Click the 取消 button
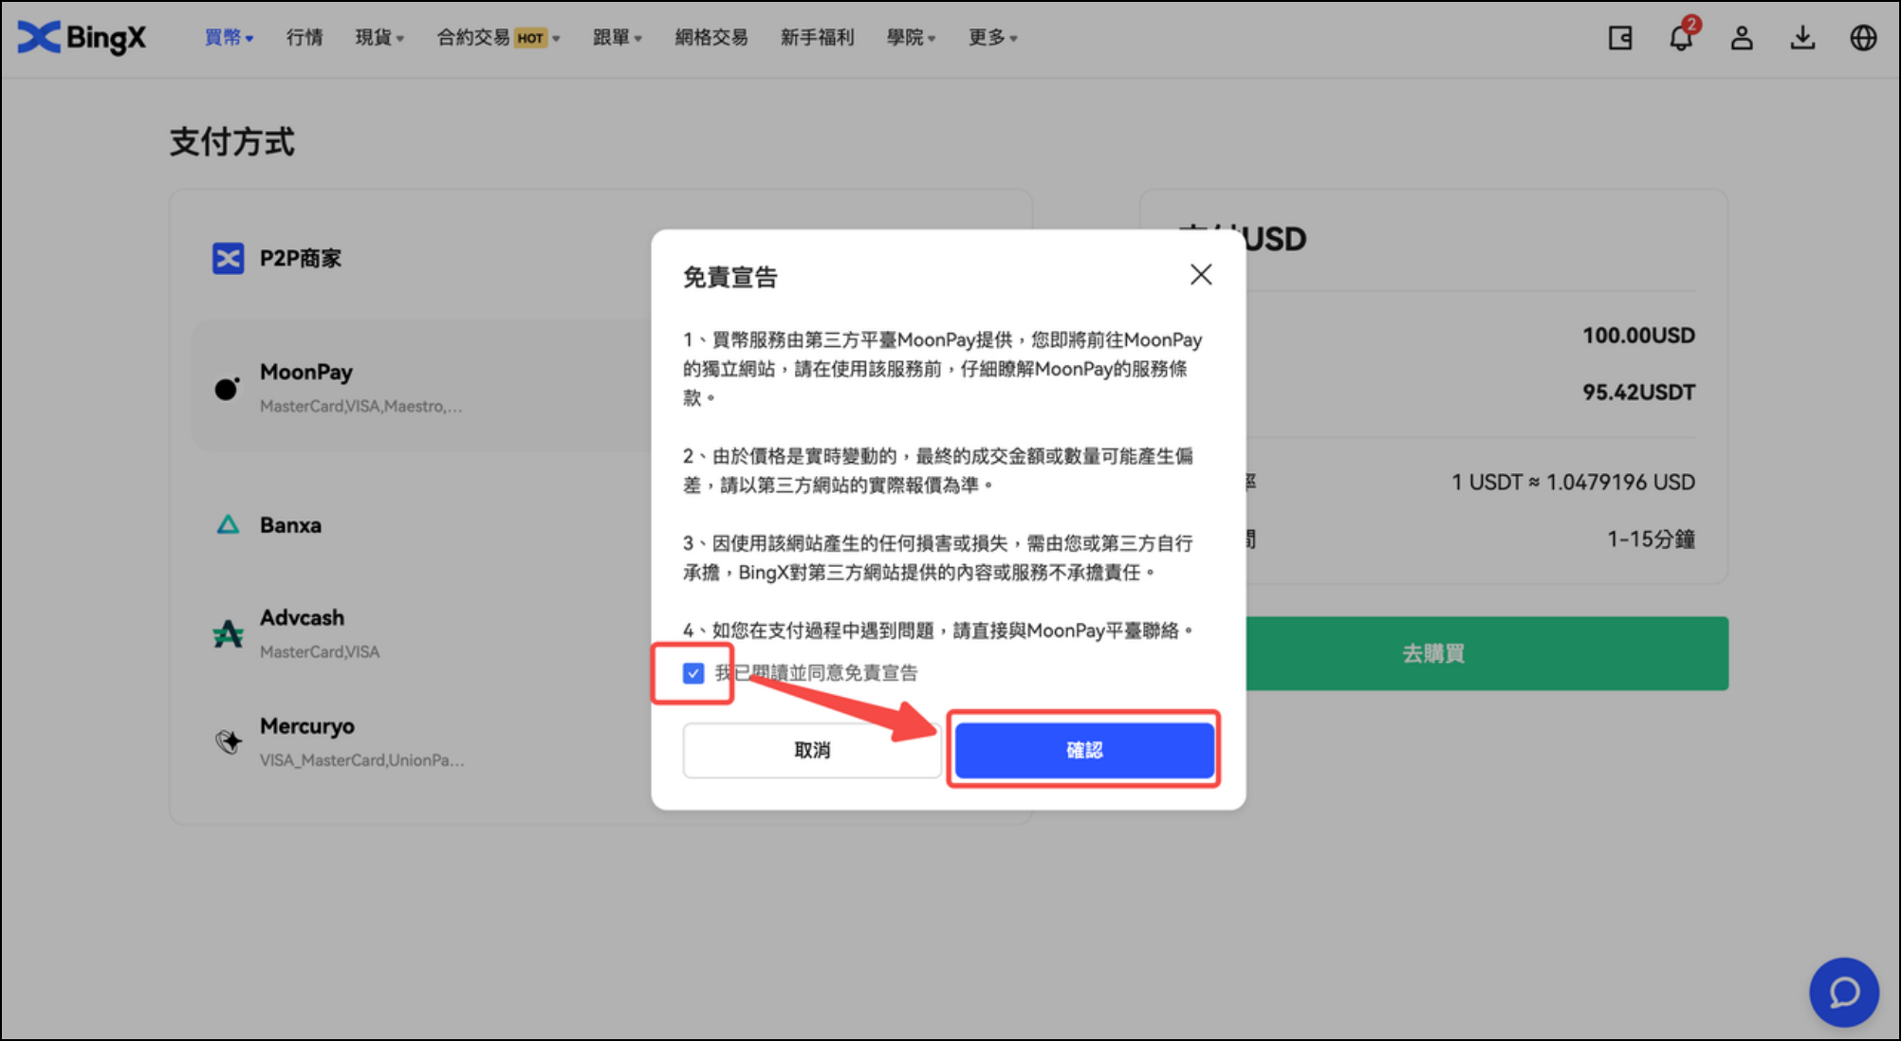This screenshot has height=1042, width=1902. tap(812, 750)
